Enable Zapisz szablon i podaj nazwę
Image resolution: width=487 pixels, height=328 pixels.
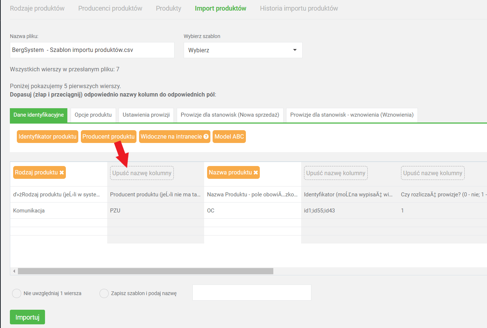[x=104, y=293]
